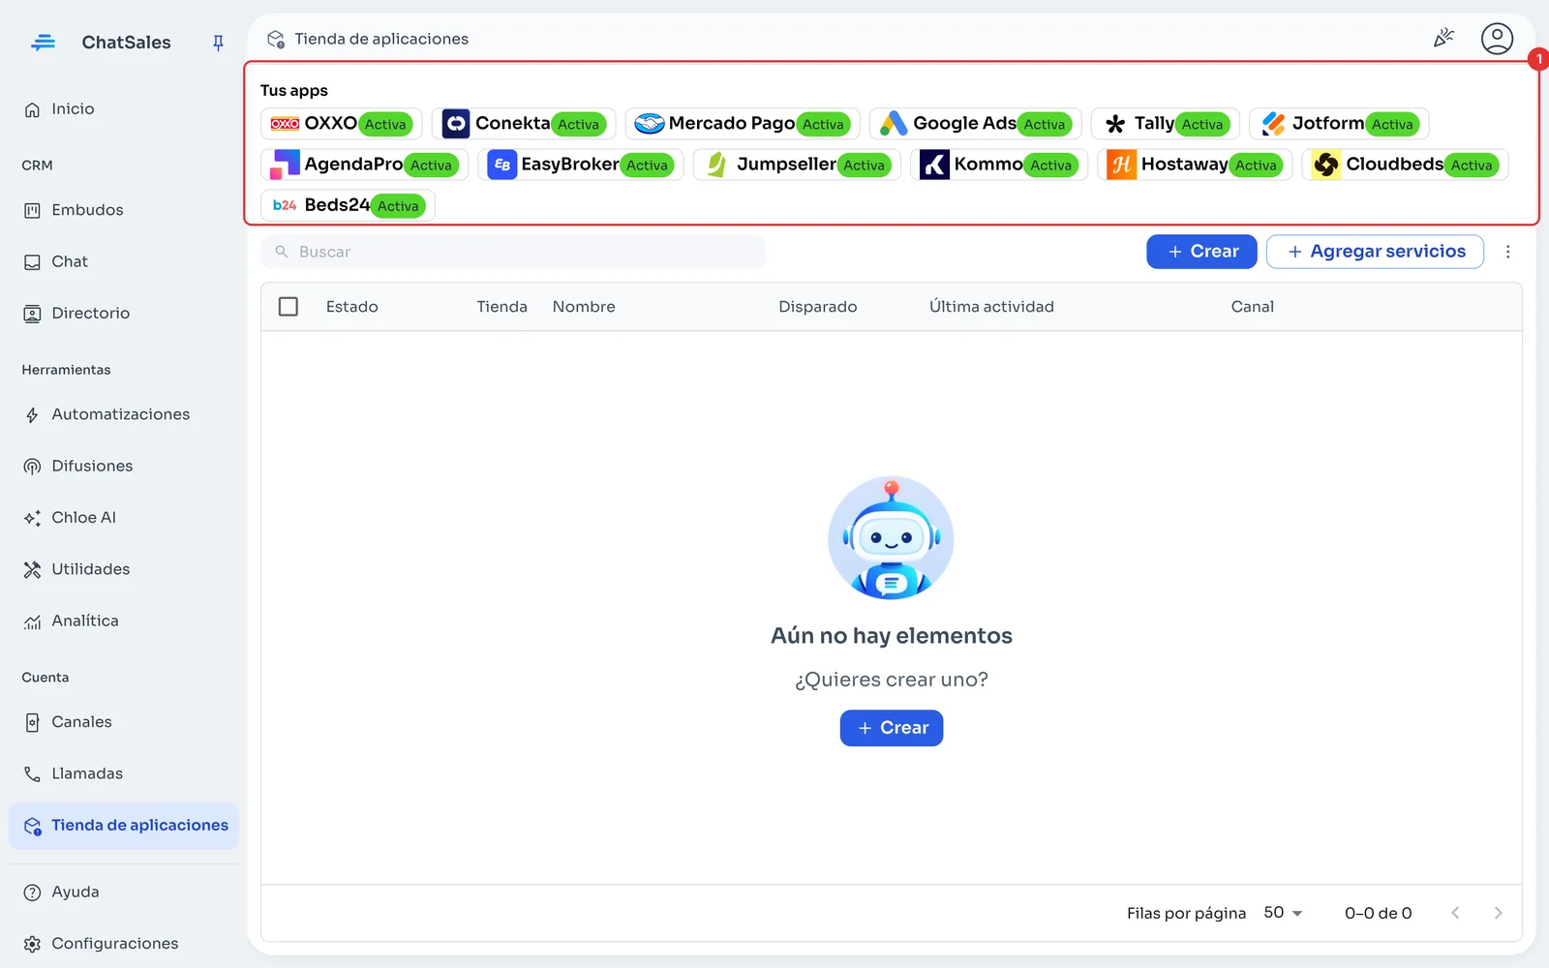
Task: Click the next page arrow
Action: point(1498,913)
